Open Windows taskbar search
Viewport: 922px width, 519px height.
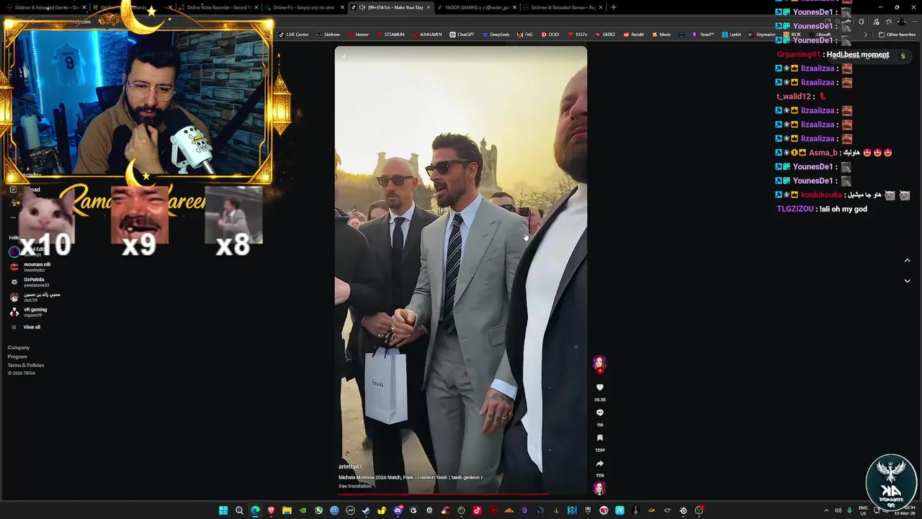pos(239,510)
